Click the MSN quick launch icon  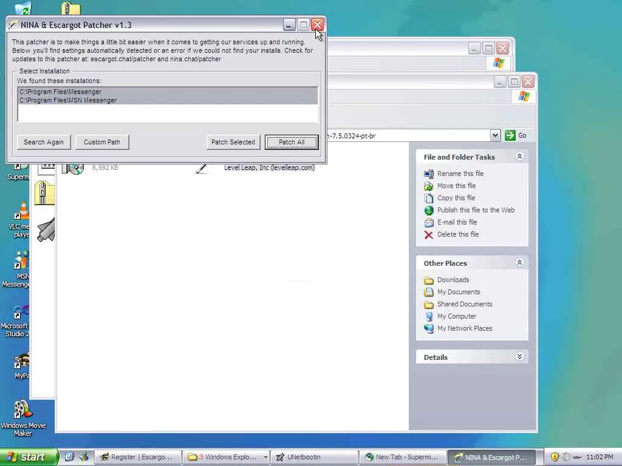pyautogui.click(x=84, y=457)
